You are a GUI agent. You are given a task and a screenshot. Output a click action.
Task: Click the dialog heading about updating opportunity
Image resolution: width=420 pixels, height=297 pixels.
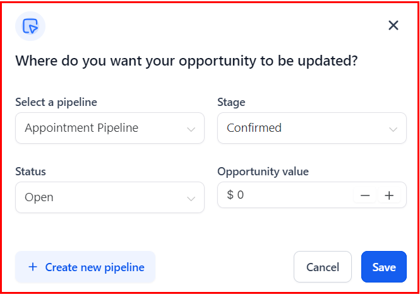[x=186, y=61]
